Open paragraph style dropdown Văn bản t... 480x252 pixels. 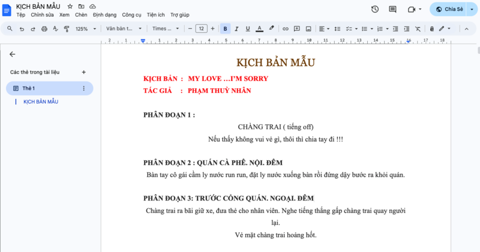pos(124,28)
